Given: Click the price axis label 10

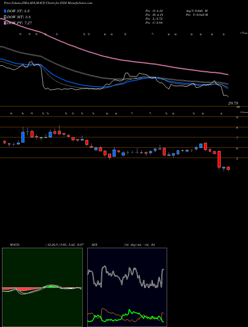Looking at the screenshot, I should click(238, 107).
